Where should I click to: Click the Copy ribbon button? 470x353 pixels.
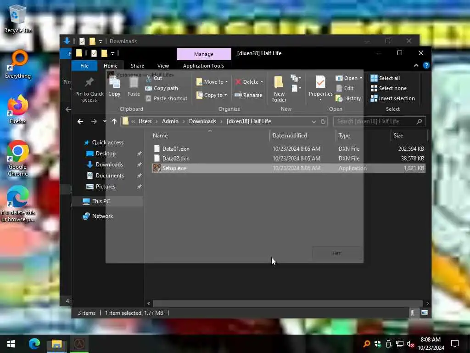click(x=114, y=87)
